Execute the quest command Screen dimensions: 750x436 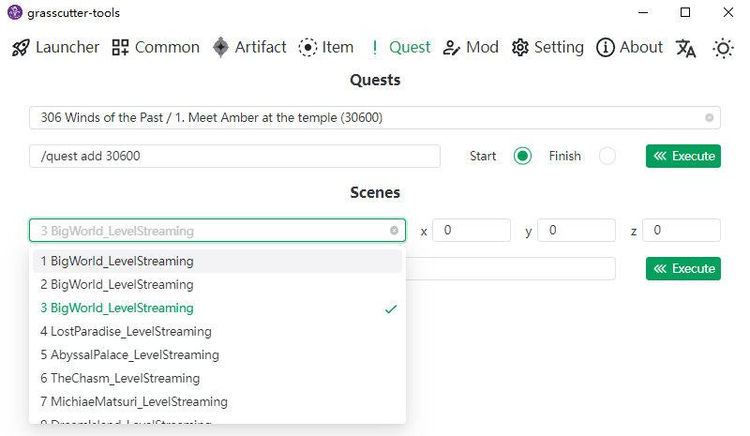pyautogui.click(x=683, y=156)
